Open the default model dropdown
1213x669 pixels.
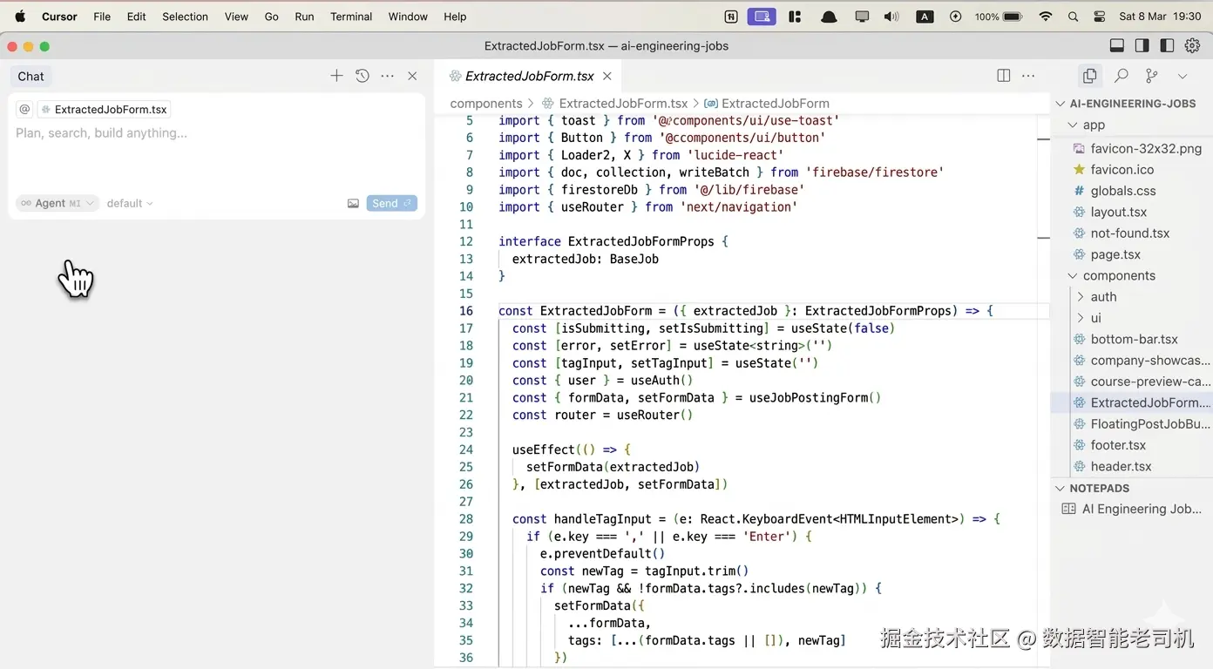[x=130, y=203]
